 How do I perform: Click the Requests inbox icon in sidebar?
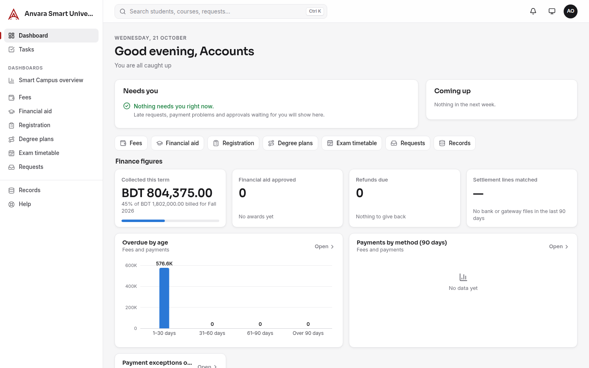[x=11, y=167]
